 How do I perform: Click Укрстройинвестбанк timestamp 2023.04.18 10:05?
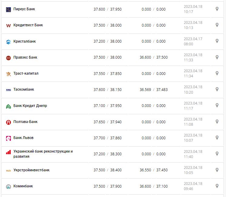(193, 170)
